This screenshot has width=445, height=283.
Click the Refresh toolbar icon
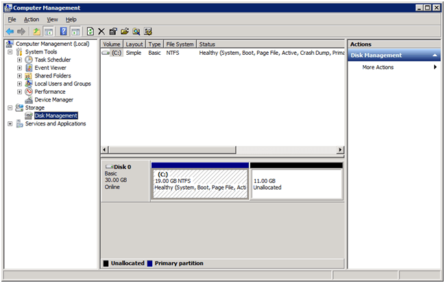tap(90, 32)
